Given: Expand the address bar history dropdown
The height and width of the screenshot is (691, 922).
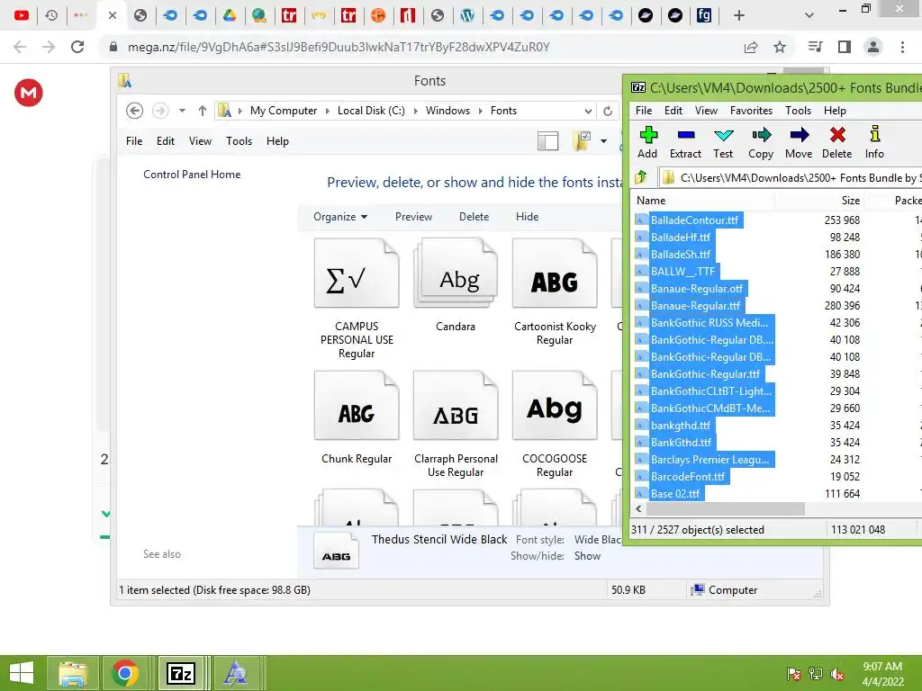Looking at the screenshot, I should pos(587,111).
